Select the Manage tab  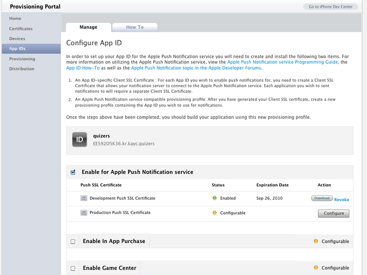88,27
